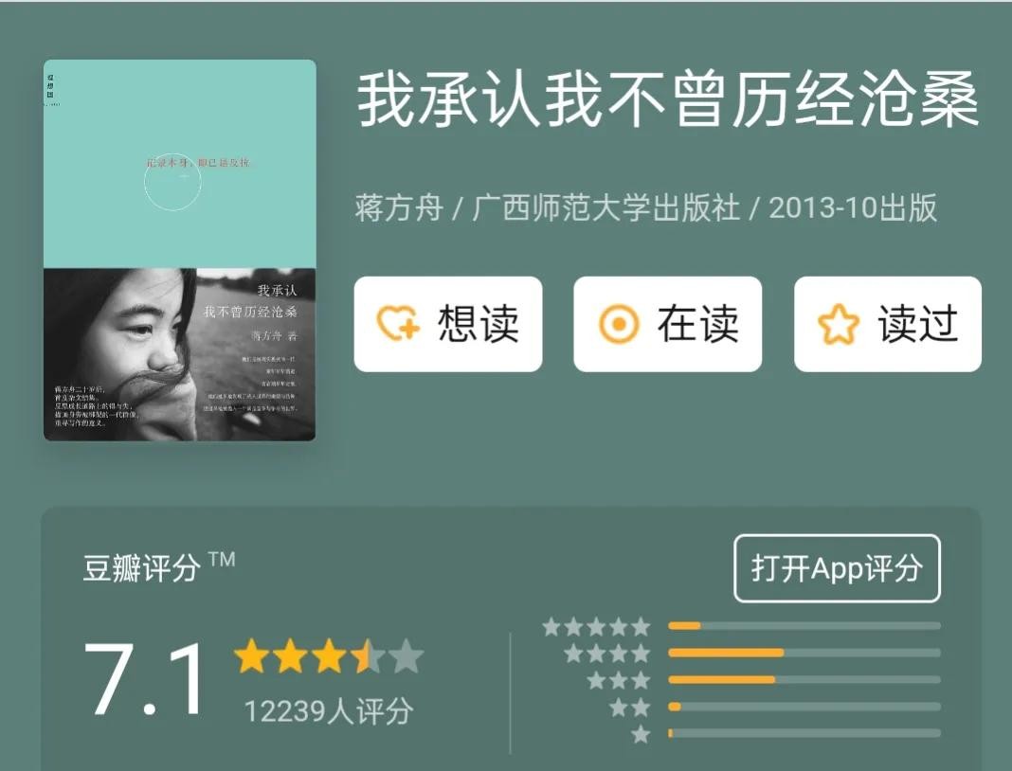Open the book cover thumbnail

pyautogui.click(x=179, y=250)
